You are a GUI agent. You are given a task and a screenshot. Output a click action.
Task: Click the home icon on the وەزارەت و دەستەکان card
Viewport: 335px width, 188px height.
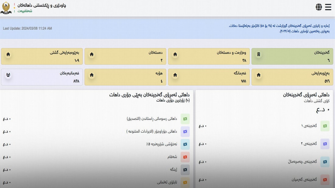tap(175, 54)
